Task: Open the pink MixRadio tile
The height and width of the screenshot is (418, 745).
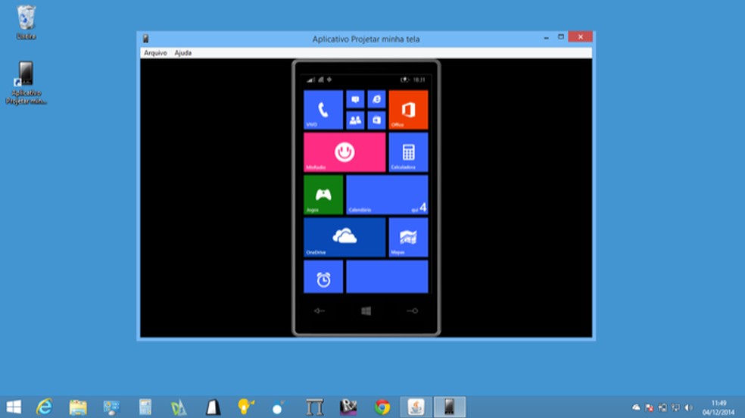Action: tap(344, 152)
